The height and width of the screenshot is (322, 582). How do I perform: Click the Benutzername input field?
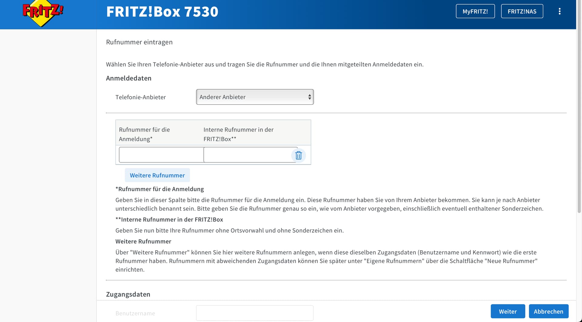coord(255,313)
